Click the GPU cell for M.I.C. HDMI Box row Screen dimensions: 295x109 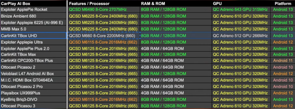pyautogui.click(x=241, y=80)
